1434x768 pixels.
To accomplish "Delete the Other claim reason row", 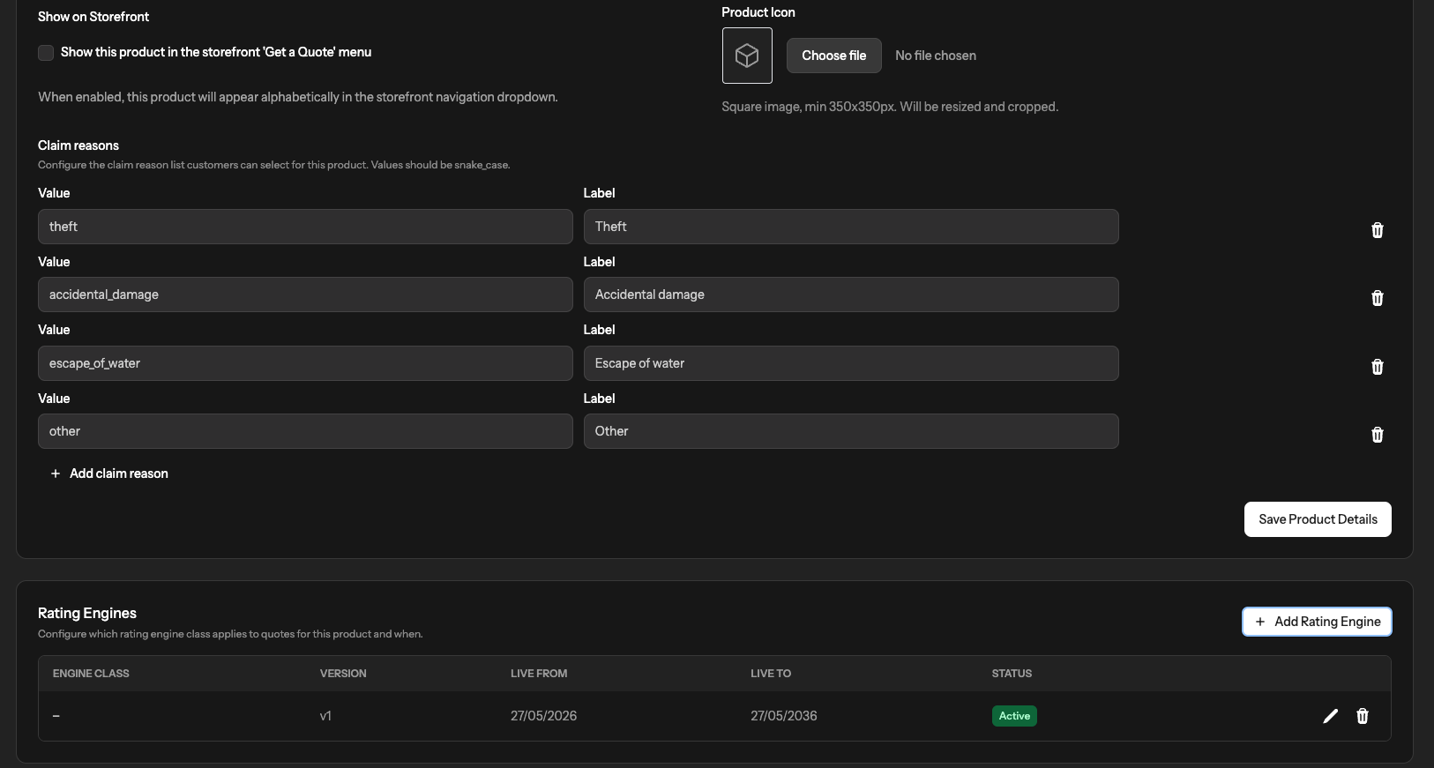I will click(x=1377, y=435).
